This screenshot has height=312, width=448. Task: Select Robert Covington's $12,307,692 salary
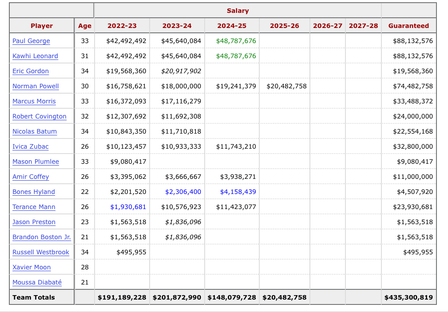click(126, 116)
